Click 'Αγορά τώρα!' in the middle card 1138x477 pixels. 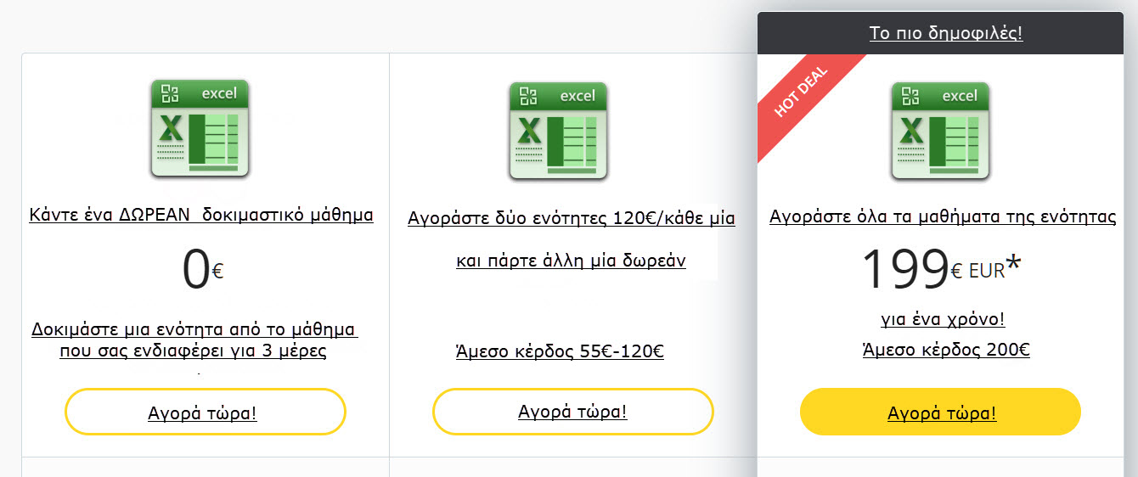click(x=573, y=412)
